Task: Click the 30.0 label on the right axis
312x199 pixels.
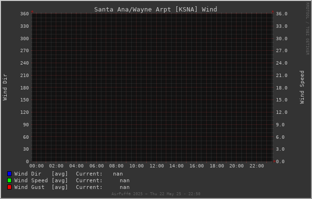Action: click(282, 39)
